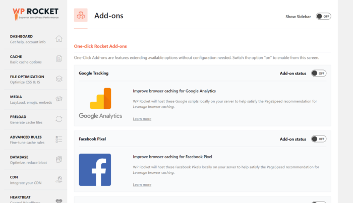Image resolution: width=353 pixels, height=203 pixels.
Task: Click Add-on status label in Facebook Pixel
Action: pos(293,139)
